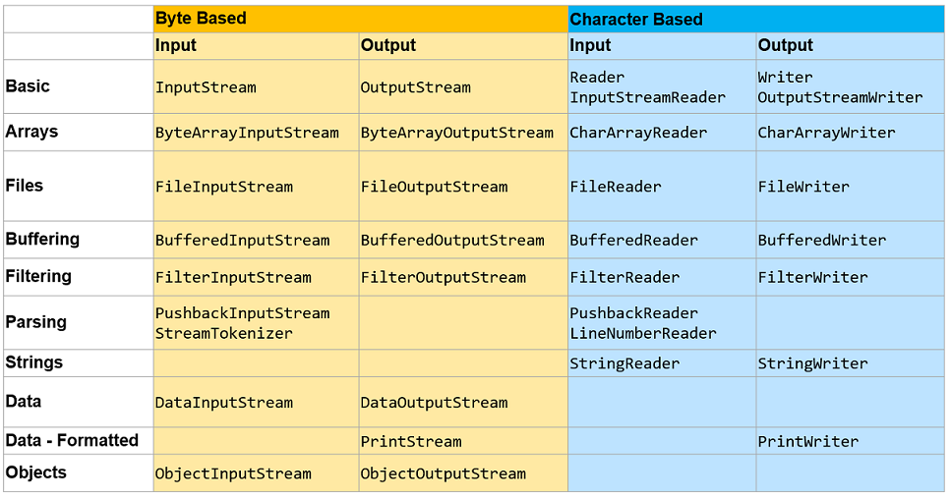Click the StringReader entry
The width and height of the screenshot is (951, 499).
pyautogui.click(x=624, y=363)
